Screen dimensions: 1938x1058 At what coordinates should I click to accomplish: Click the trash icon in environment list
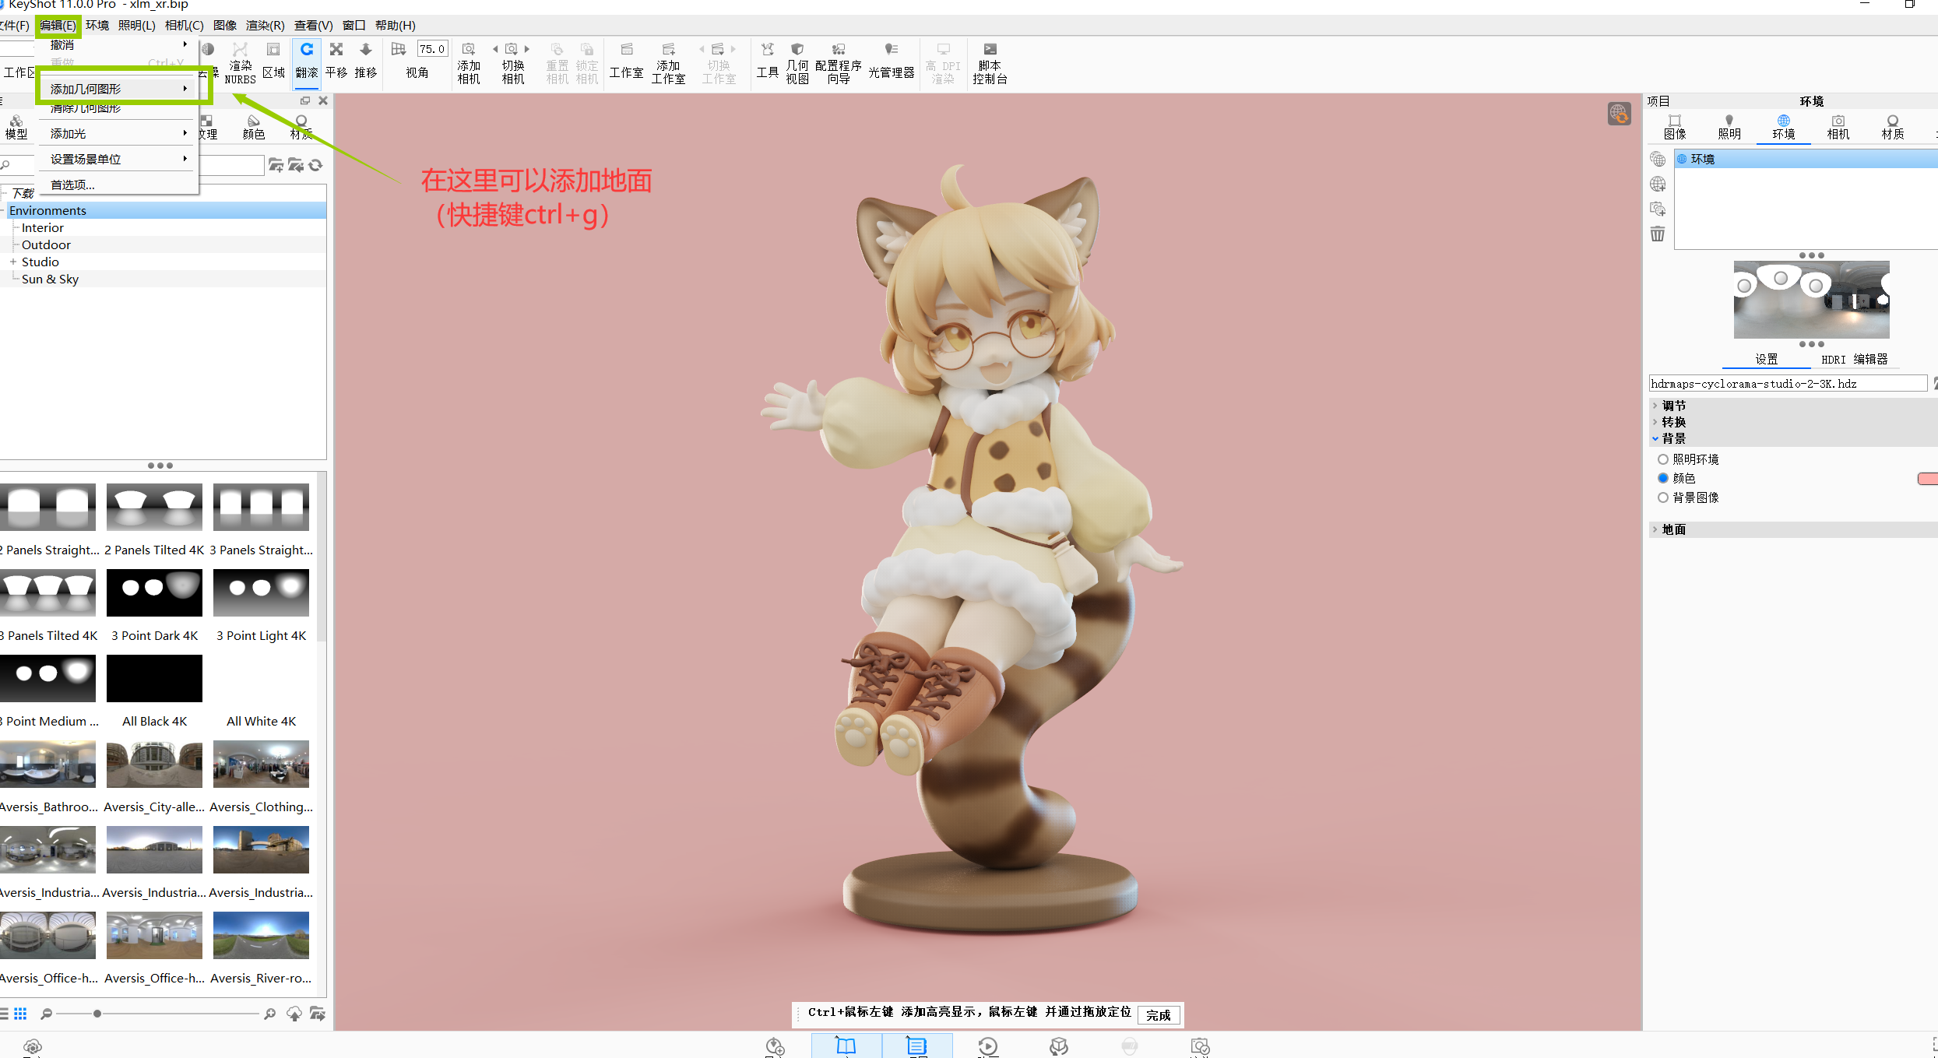click(x=1658, y=234)
